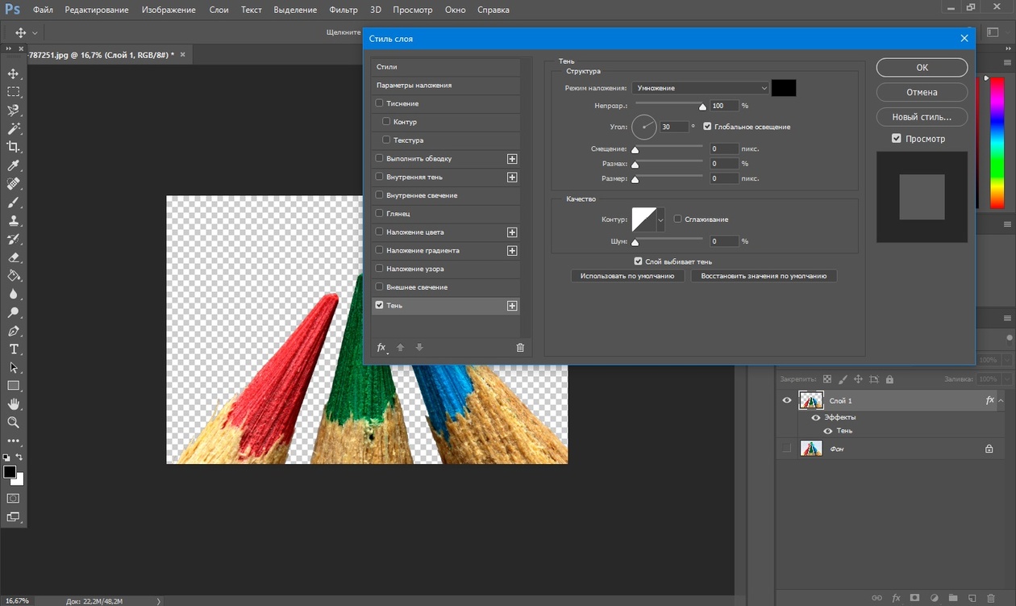The width and height of the screenshot is (1016, 606).
Task: Open the fx menu in Layer Style dialog
Action: click(382, 348)
